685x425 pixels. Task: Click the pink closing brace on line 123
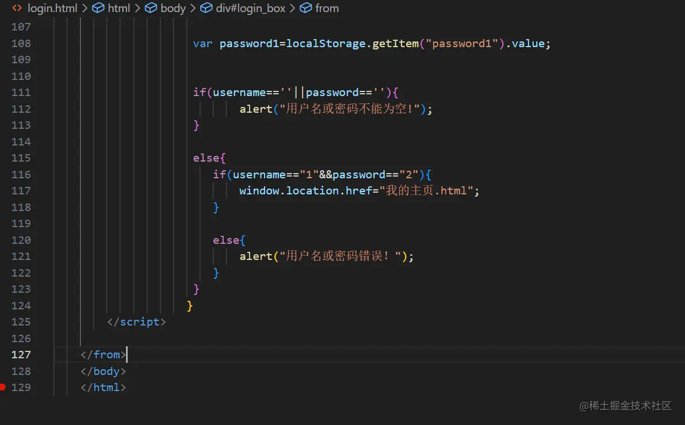pyautogui.click(x=196, y=289)
